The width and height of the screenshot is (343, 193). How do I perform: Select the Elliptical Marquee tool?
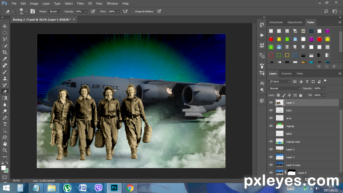pyautogui.click(x=5, y=33)
